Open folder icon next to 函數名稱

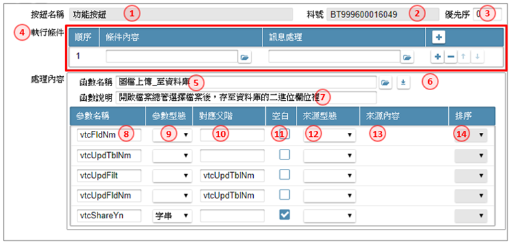[x=385, y=83]
